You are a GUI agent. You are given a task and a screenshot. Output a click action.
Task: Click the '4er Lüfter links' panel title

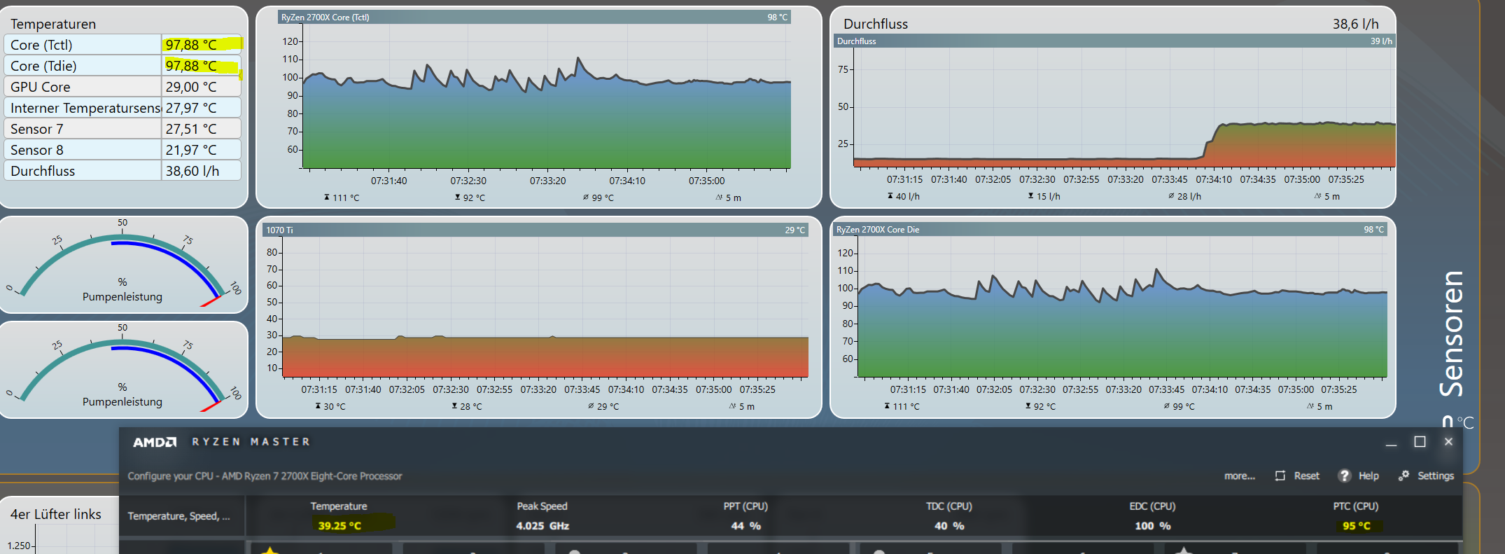[x=56, y=514]
